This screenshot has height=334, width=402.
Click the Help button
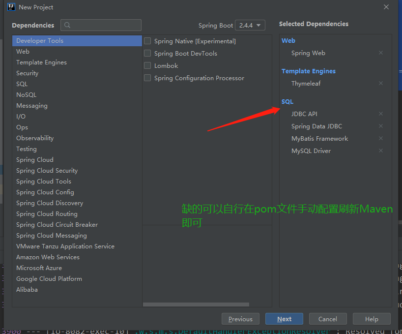pos(372,319)
